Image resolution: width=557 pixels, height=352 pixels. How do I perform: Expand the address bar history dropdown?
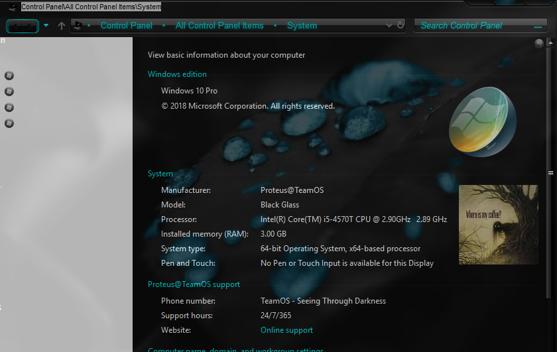(389, 26)
